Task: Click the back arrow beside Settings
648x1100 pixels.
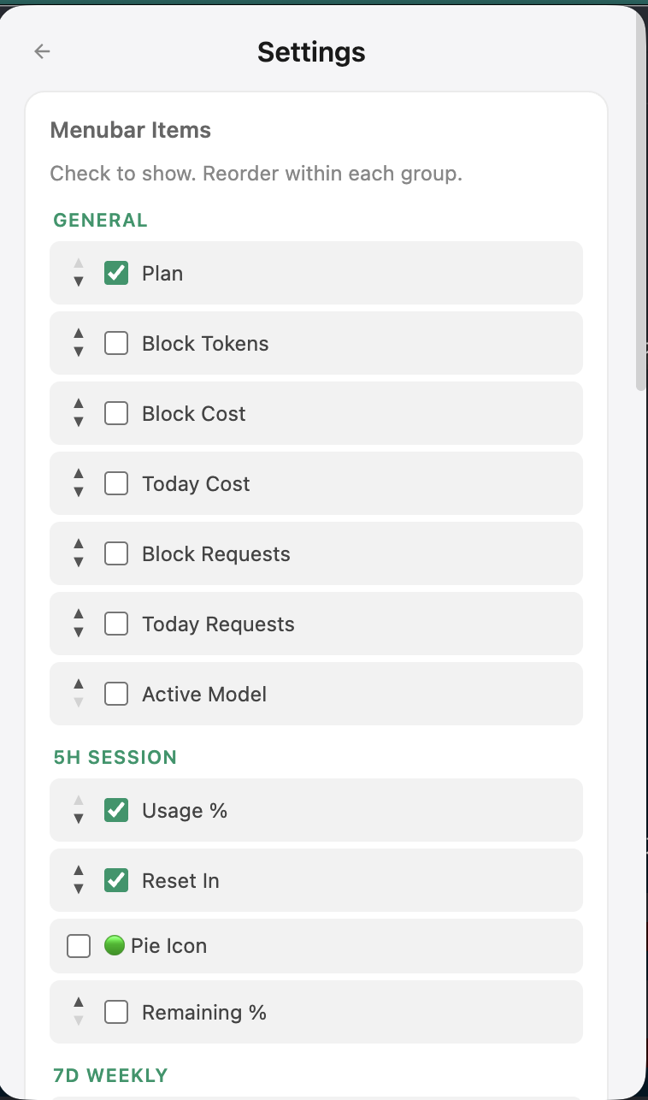Action: 42,52
